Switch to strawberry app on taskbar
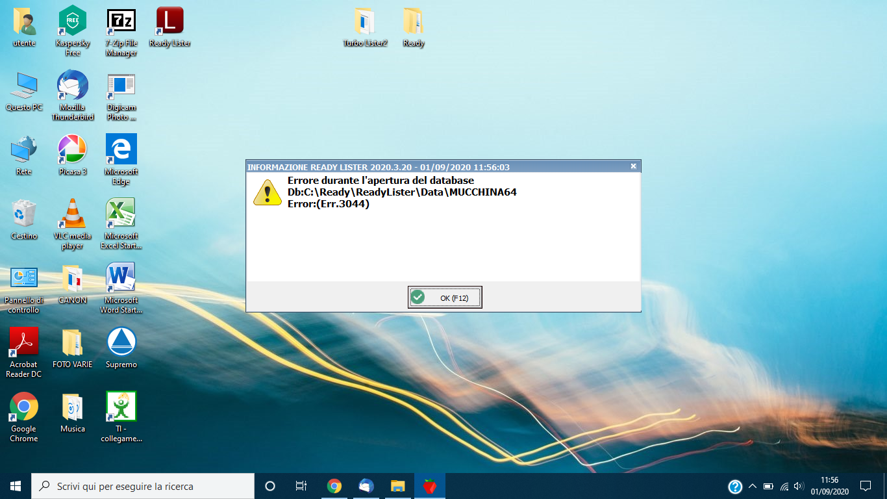Screen dimensions: 887x499 tap(429, 486)
